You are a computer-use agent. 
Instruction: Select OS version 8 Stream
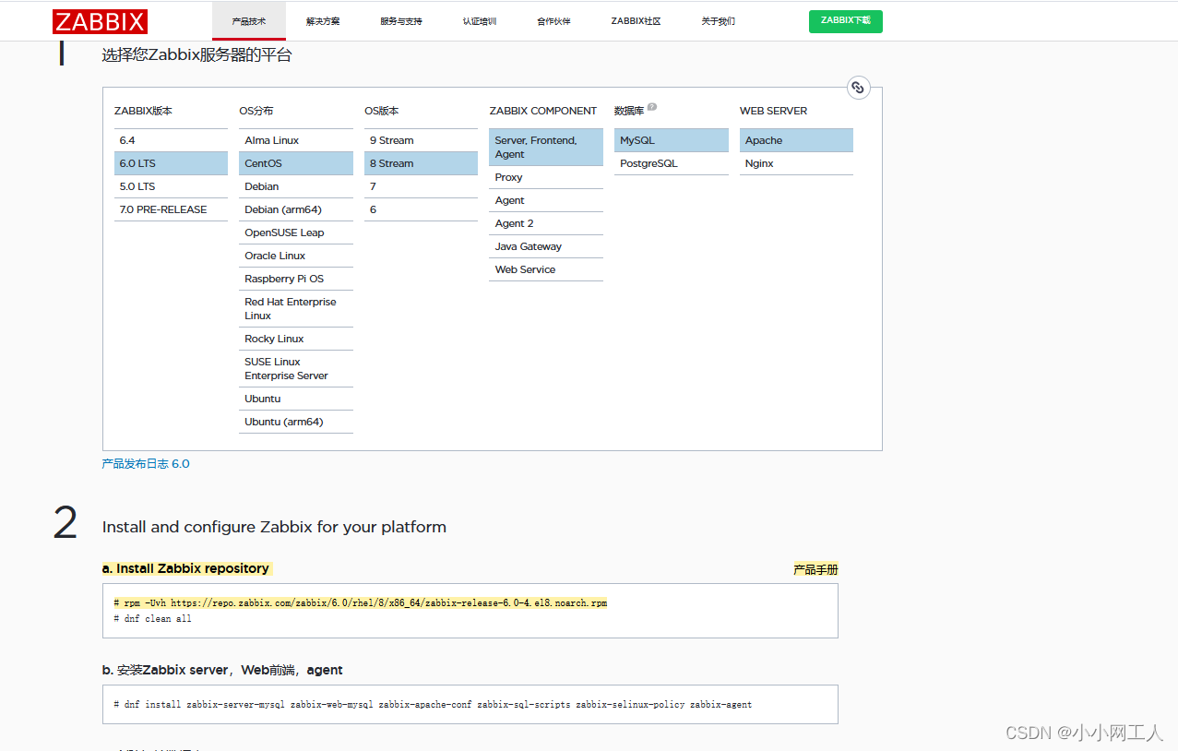click(x=421, y=163)
